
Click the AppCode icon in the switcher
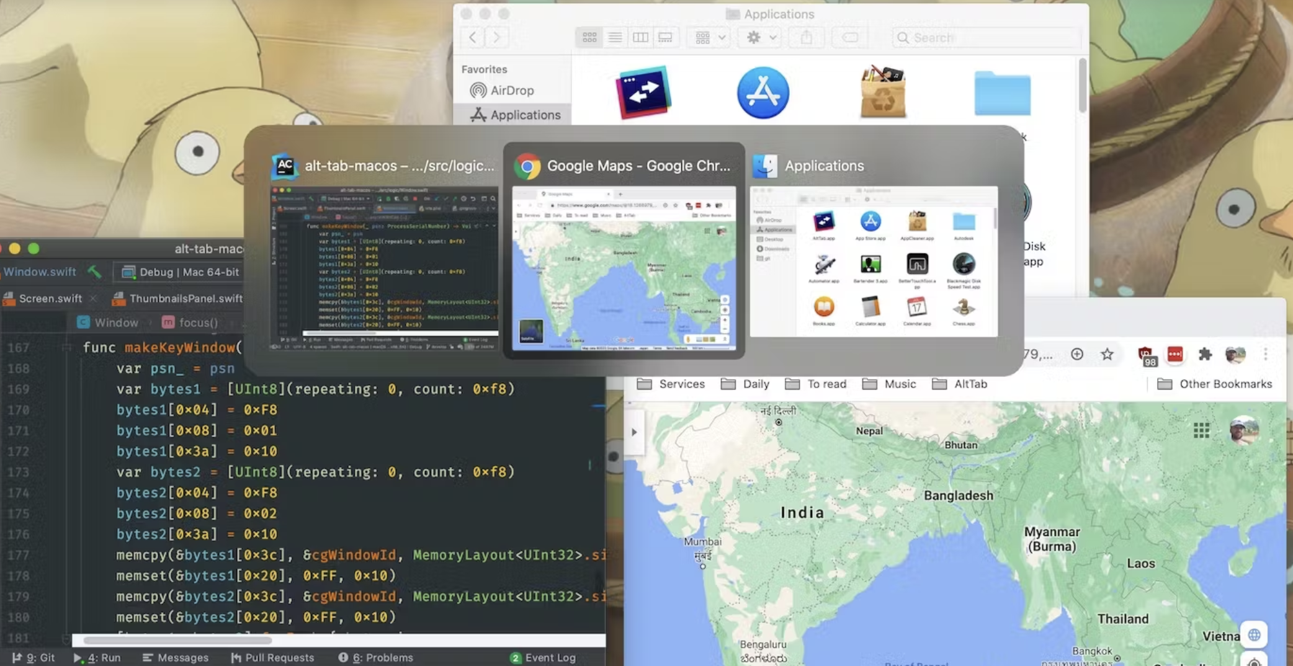pos(285,166)
